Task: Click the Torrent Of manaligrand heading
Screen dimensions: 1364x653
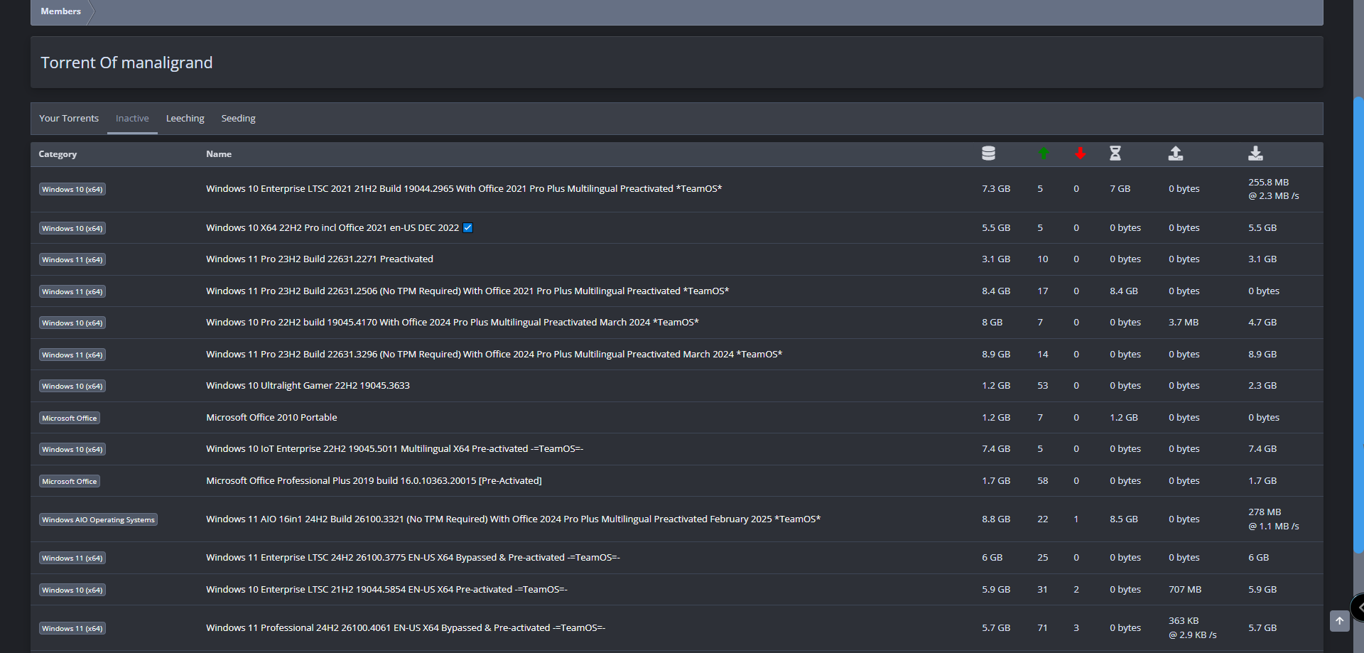Action: click(126, 63)
